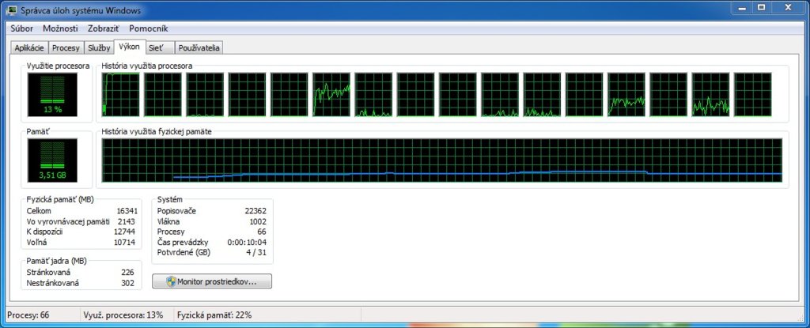Click status bar Využ. procesora: 13%
The width and height of the screenshot is (810, 328).
tap(123, 315)
